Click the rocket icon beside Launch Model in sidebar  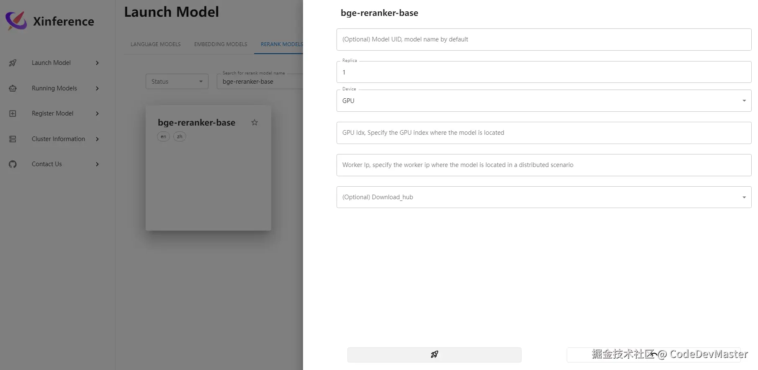[x=13, y=63]
